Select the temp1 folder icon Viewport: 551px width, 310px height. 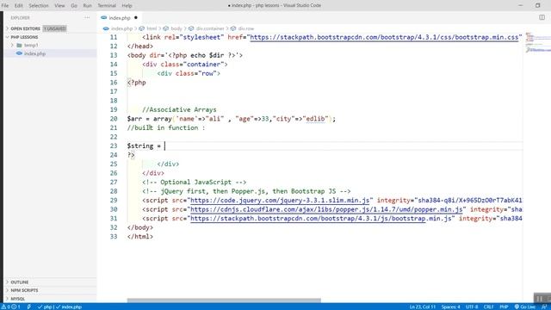[x=19, y=45]
